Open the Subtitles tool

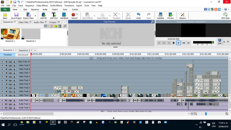pyautogui.click(x=160, y=16)
